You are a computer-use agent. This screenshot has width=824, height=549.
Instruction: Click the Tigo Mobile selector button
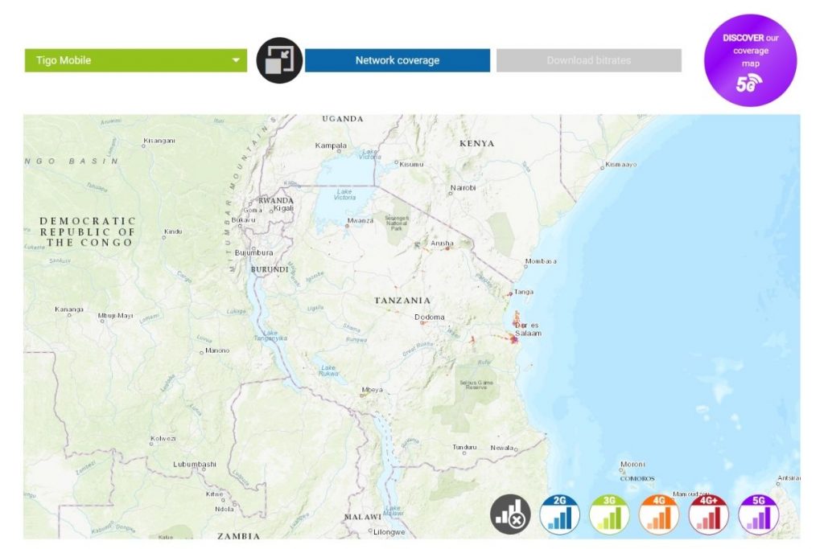(134, 59)
